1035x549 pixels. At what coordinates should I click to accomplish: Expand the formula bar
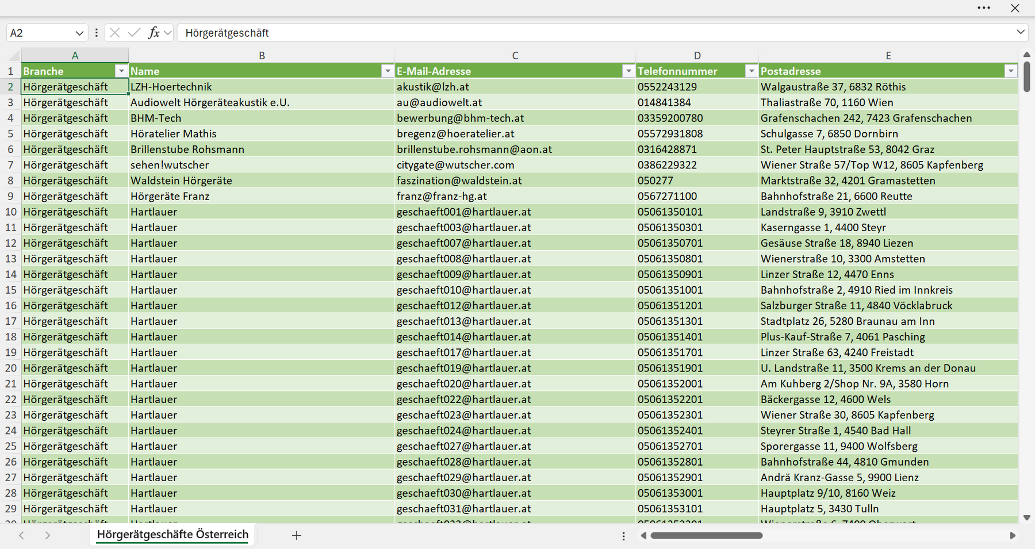click(1021, 32)
